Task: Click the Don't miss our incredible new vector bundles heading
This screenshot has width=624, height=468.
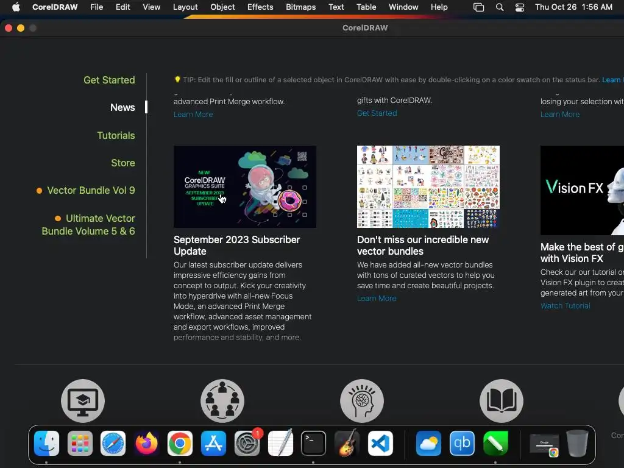Action: (x=423, y=246)
